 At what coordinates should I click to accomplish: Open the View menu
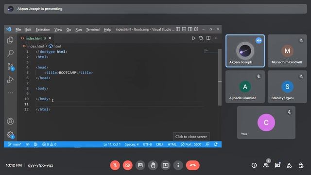(58, 30)
